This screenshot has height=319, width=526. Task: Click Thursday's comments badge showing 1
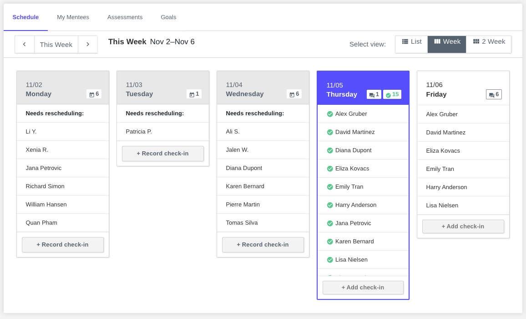click(374, 94)
